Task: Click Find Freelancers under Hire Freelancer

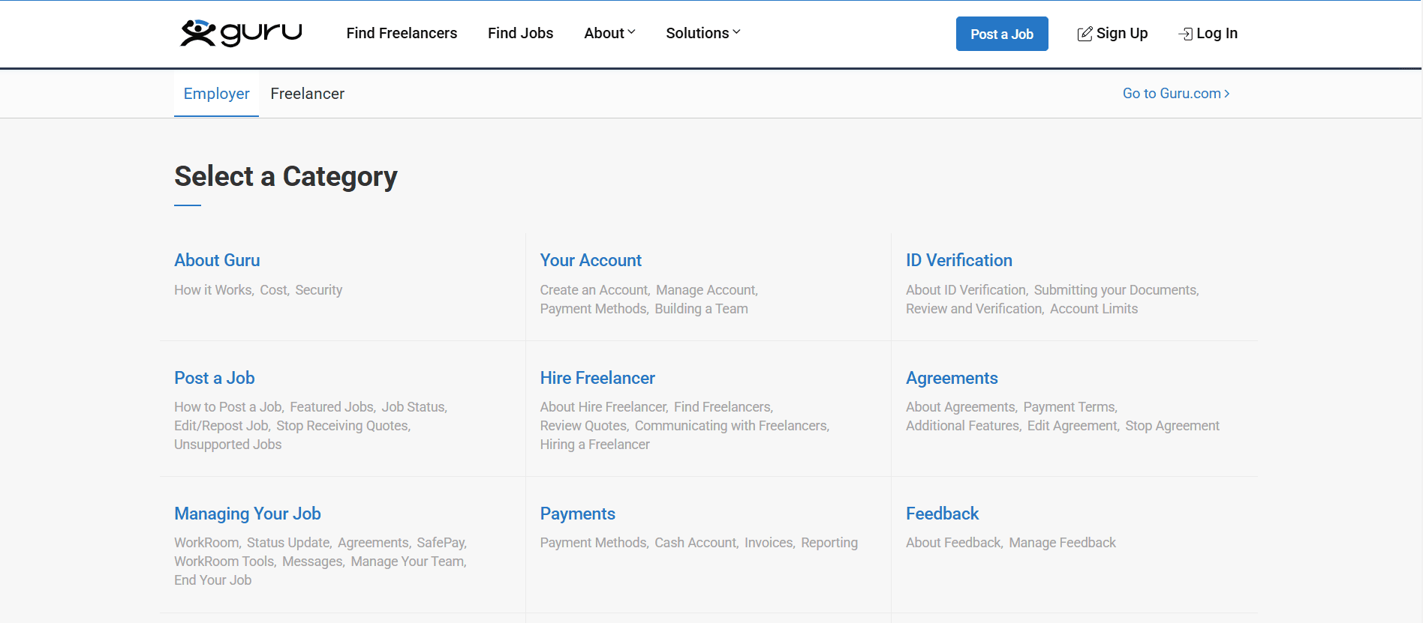Action: tap(722, 407)
